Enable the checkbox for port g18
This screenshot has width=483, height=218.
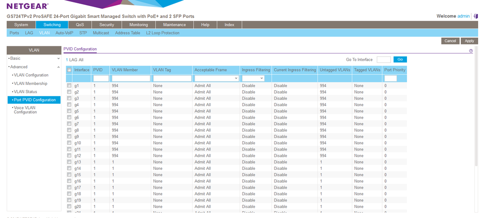pyautogui.click(x=69, y=194)
